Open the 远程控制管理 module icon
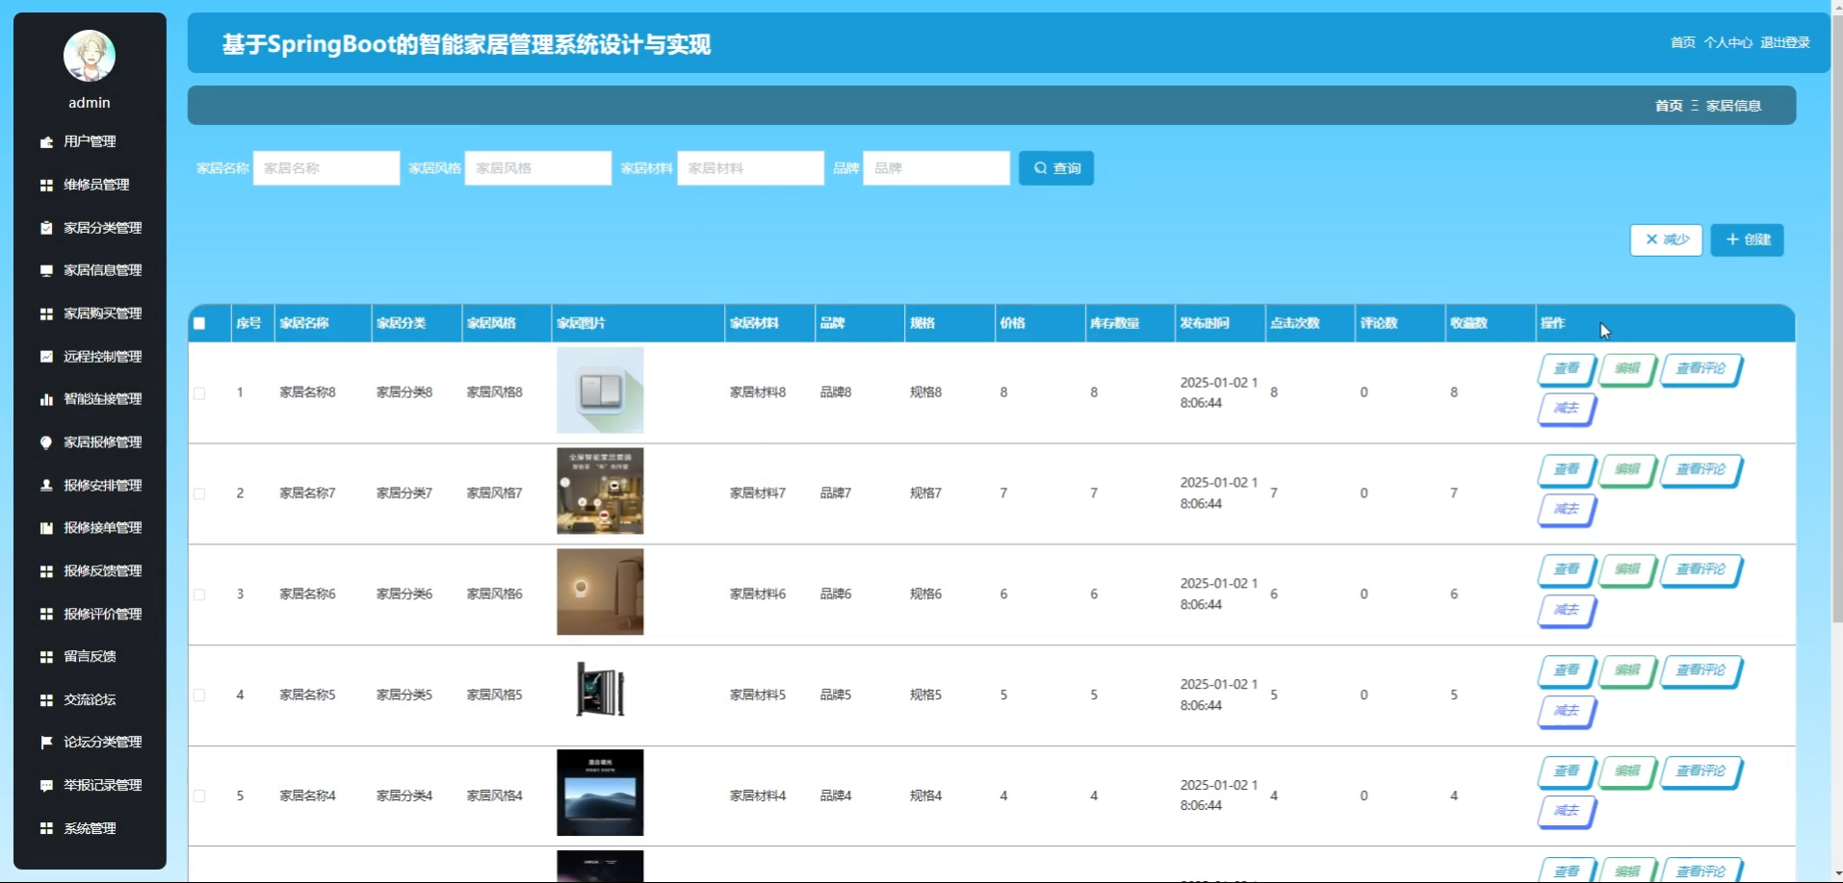 [x=46, y=357]
